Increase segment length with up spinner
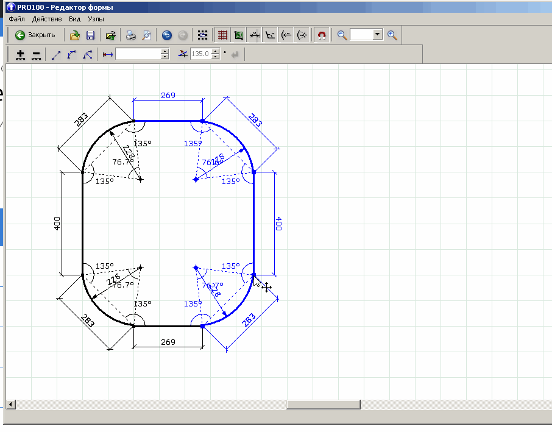Image resolution: width=552 pixels, height=432 pixels. [165, 51]
